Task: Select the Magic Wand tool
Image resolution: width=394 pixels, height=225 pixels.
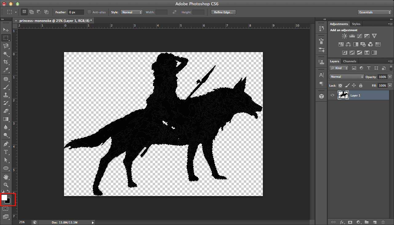Action: [x=6, y=54]
